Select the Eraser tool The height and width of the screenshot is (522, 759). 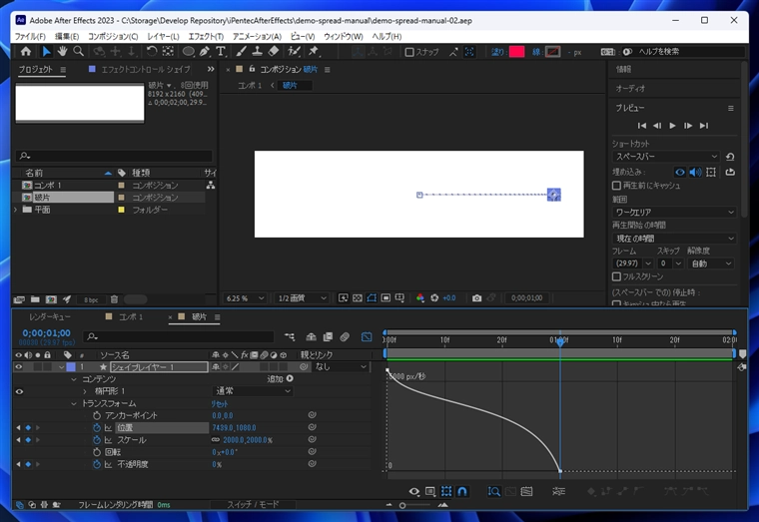274,51
